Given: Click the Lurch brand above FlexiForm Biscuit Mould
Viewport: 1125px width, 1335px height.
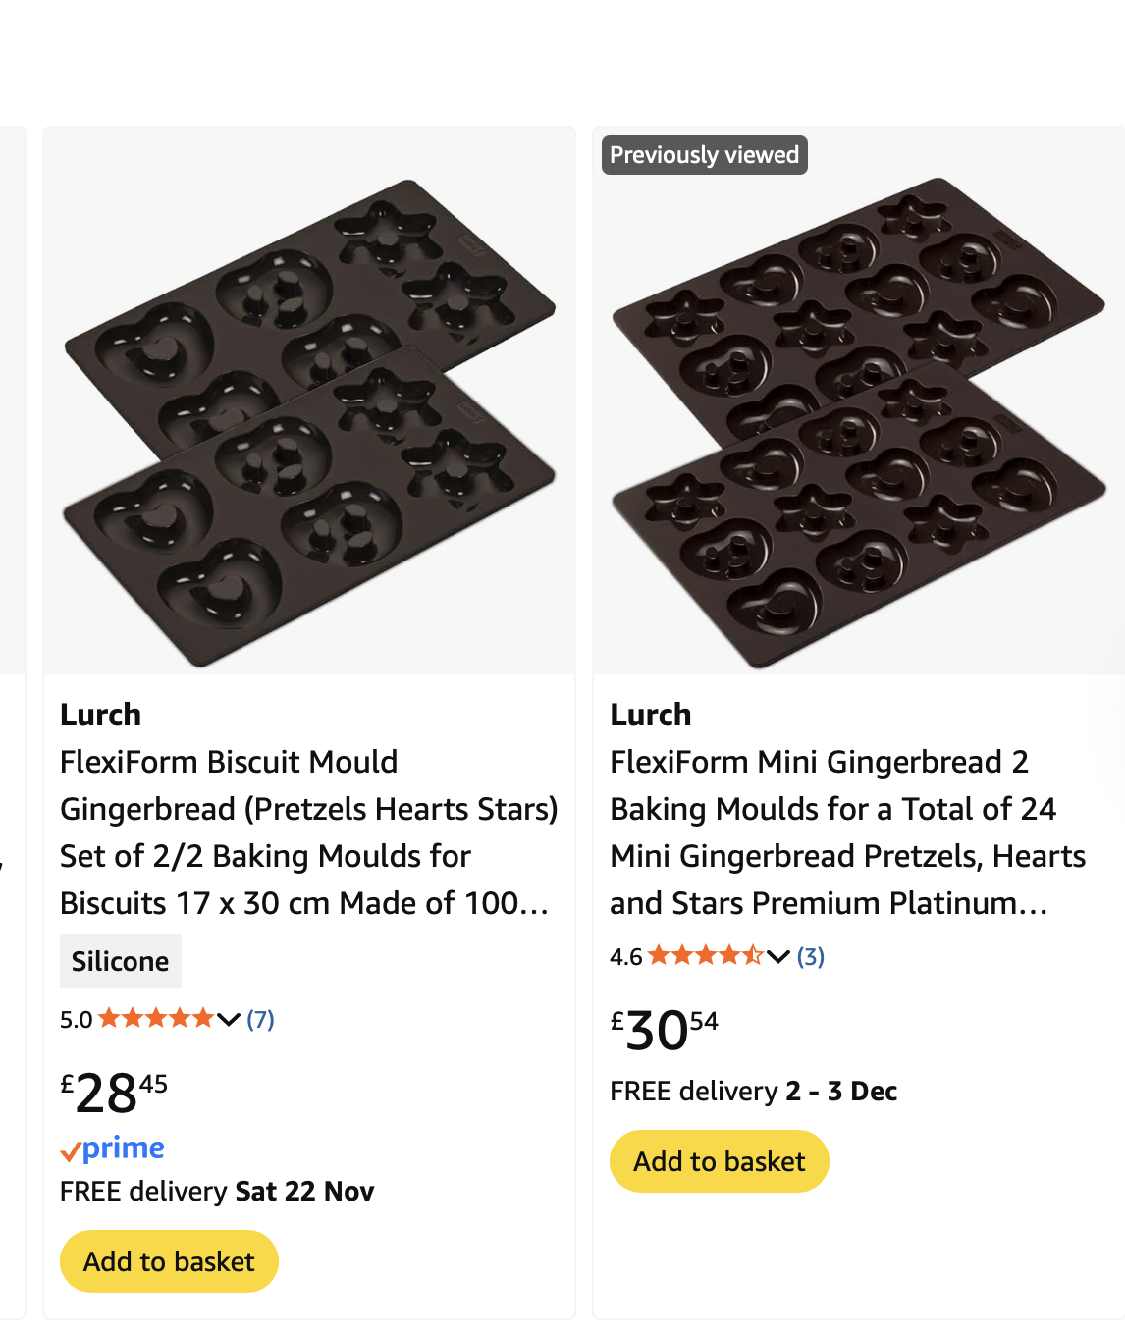Looking at the screenshot, I should 100,715.
